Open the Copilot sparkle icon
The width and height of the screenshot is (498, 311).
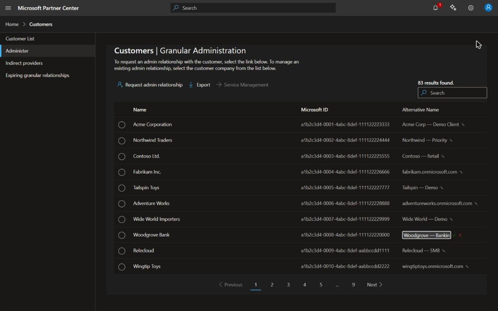click(453, 8)
